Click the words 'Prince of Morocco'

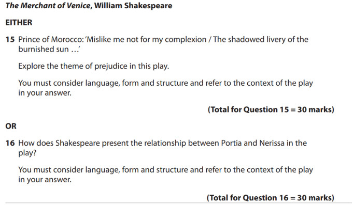click(51, 39)
